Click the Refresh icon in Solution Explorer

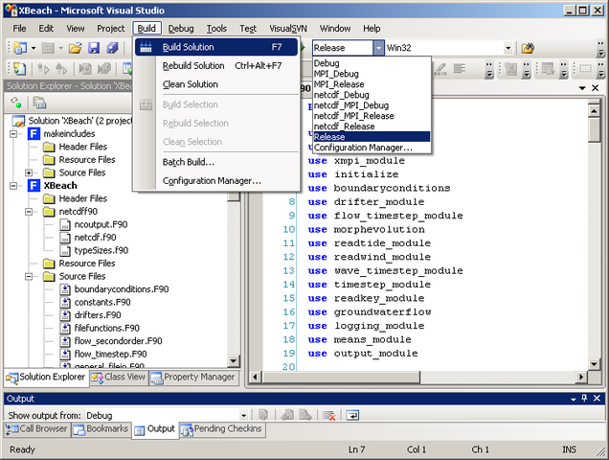pyautogui.click(x=16, y=103)
